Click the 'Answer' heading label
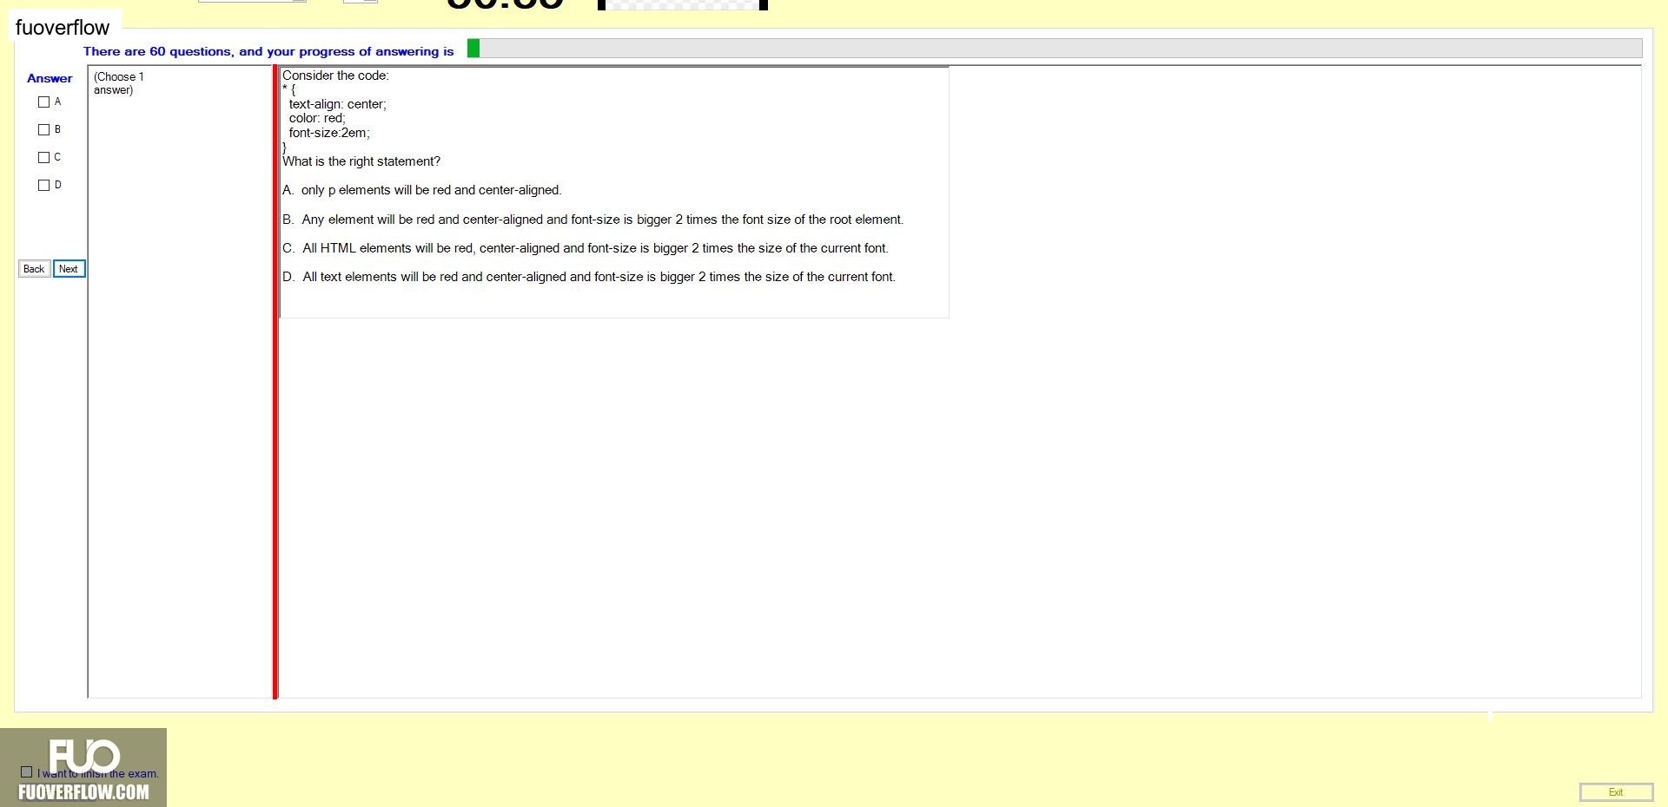Screen dimensions: 1668x807 pyautogui.click(x=50, y=78)
